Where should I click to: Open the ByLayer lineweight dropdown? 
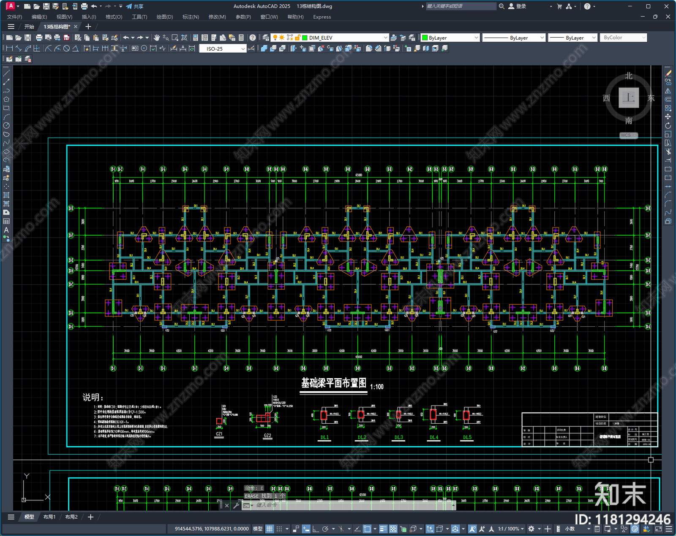point(594,38)
